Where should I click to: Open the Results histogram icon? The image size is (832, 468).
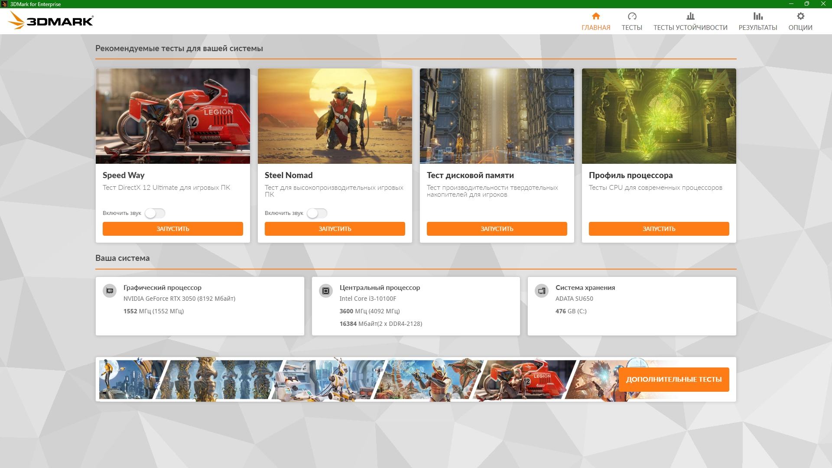757,16
